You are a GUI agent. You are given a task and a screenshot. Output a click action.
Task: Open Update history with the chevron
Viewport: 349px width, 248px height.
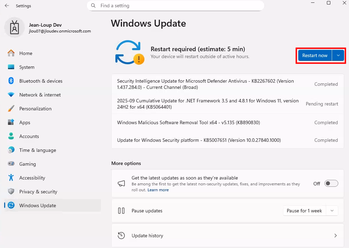tap(335, 236)
